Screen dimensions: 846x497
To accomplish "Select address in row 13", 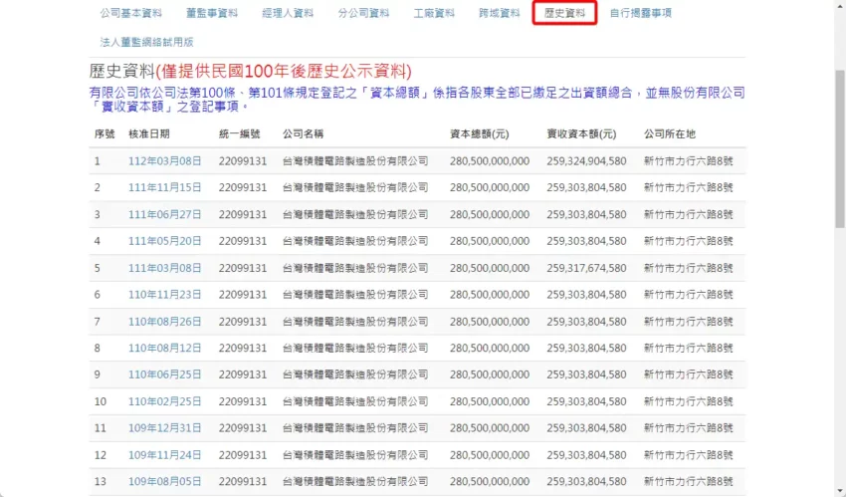I will coord(688,481).
